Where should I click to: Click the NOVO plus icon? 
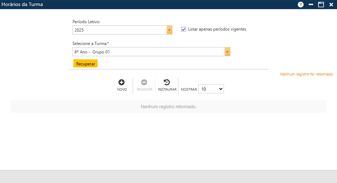point(121,83)
